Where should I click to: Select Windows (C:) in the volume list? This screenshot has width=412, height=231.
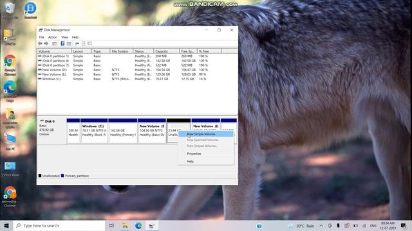(x=137, y=79)
